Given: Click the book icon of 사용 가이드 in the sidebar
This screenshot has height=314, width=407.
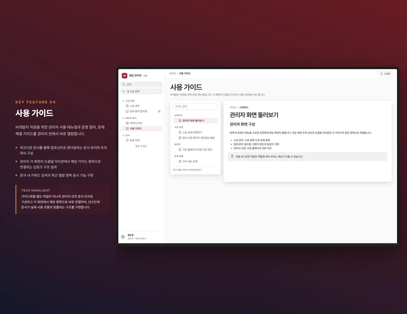Looking at the screenshot, I should [127, 129].
